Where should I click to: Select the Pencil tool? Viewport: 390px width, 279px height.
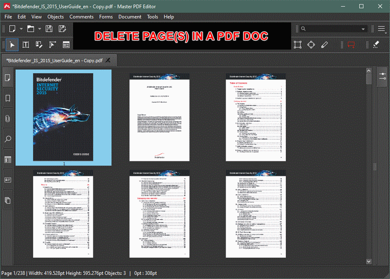(x=324, y=45)
